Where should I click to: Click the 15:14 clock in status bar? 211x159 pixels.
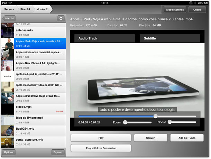(105, 3)
